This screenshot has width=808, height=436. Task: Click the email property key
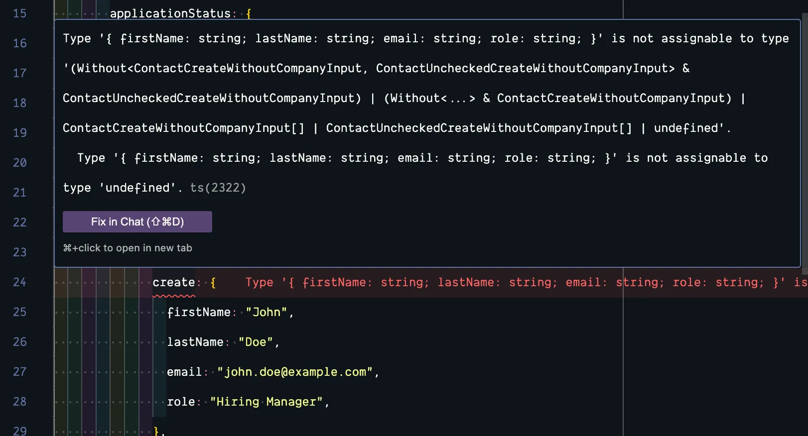184,372
